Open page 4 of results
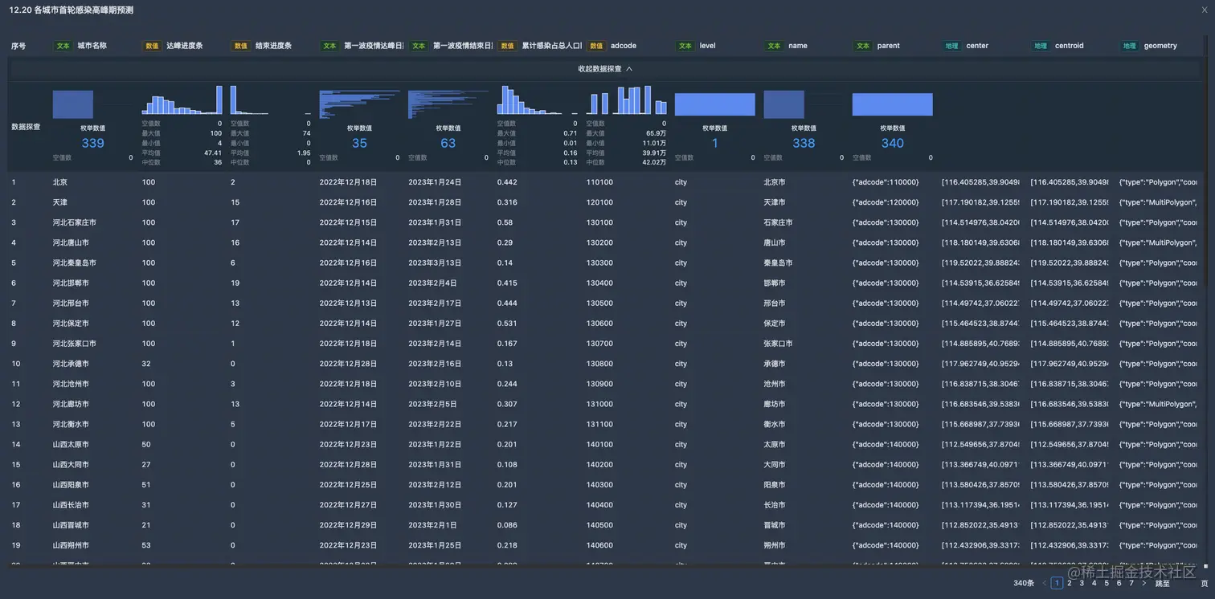The width and height of the screenshot is (1215, 599). [1094, 583]
